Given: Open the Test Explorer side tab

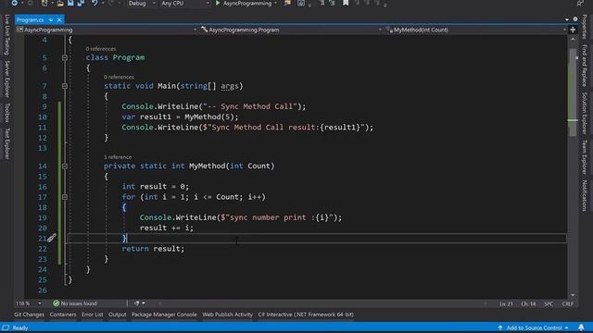Looking at the screenshot, I should point(6,143).
